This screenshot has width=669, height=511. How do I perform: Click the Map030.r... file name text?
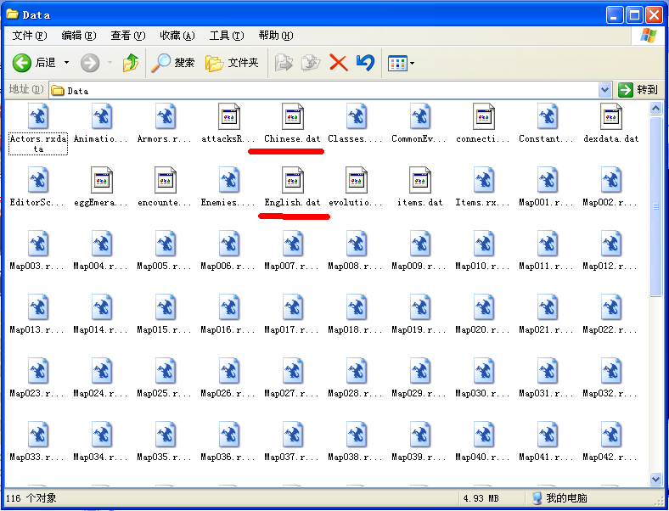click(x=482, y=393)
